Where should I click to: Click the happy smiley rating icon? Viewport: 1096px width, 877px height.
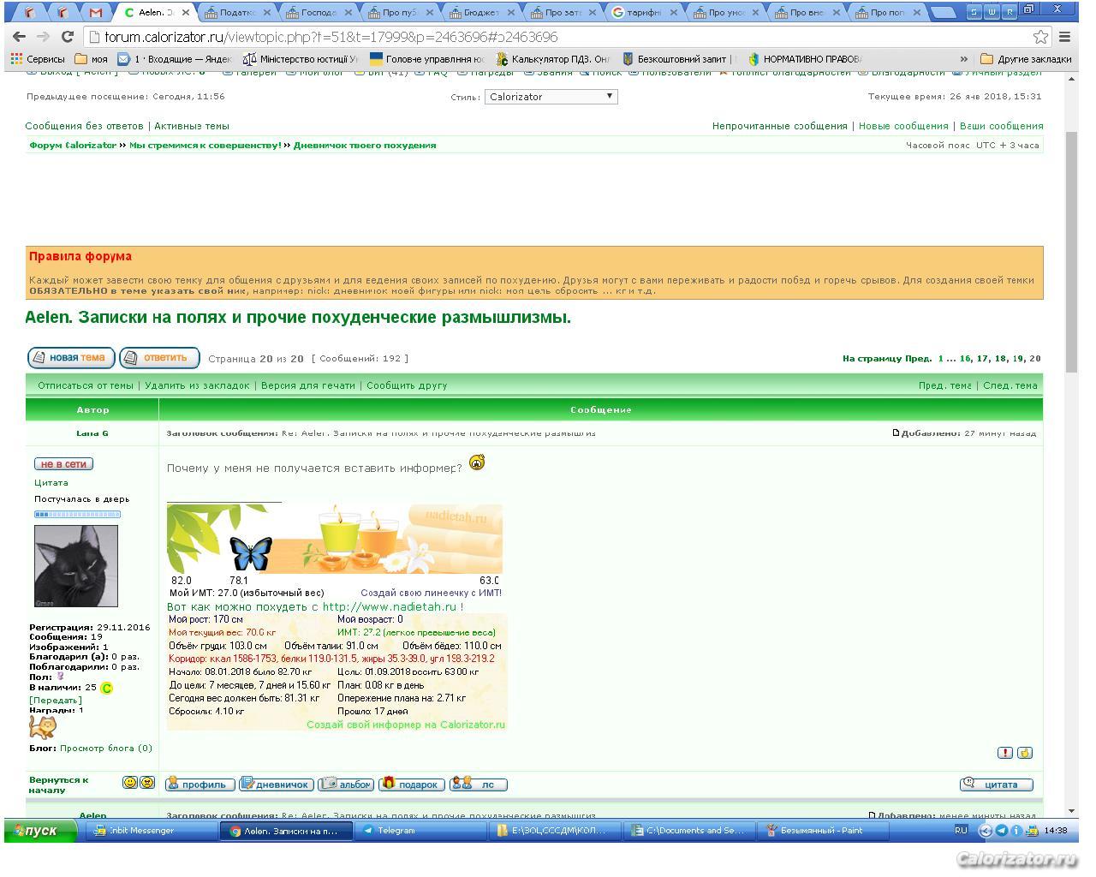129,782
